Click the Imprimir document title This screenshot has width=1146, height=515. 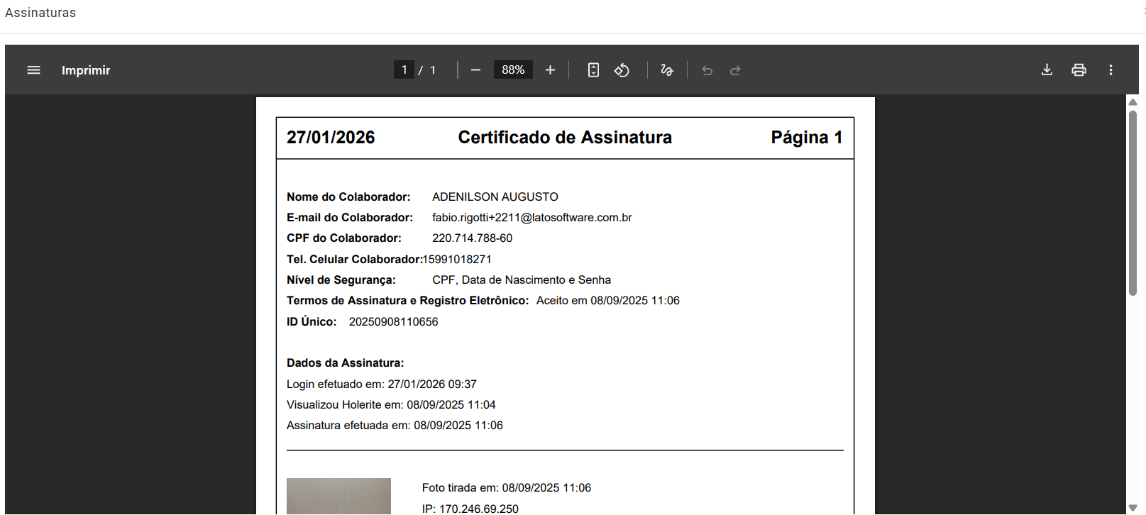86,70
